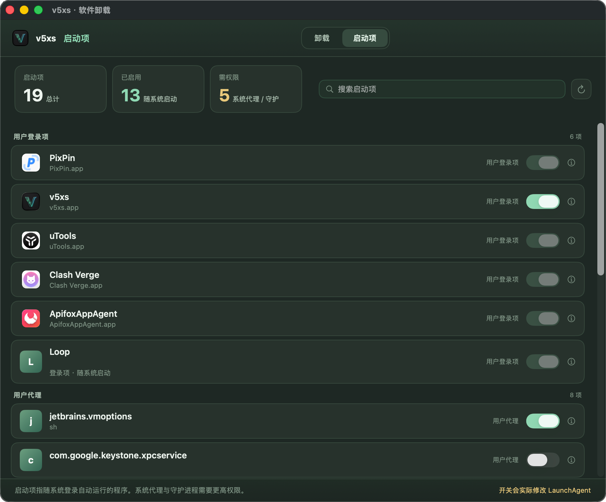Toggle uTools startup switch

[543, 240]
